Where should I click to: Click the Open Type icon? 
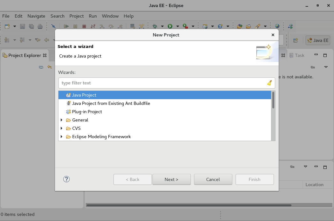pos(240,26)
